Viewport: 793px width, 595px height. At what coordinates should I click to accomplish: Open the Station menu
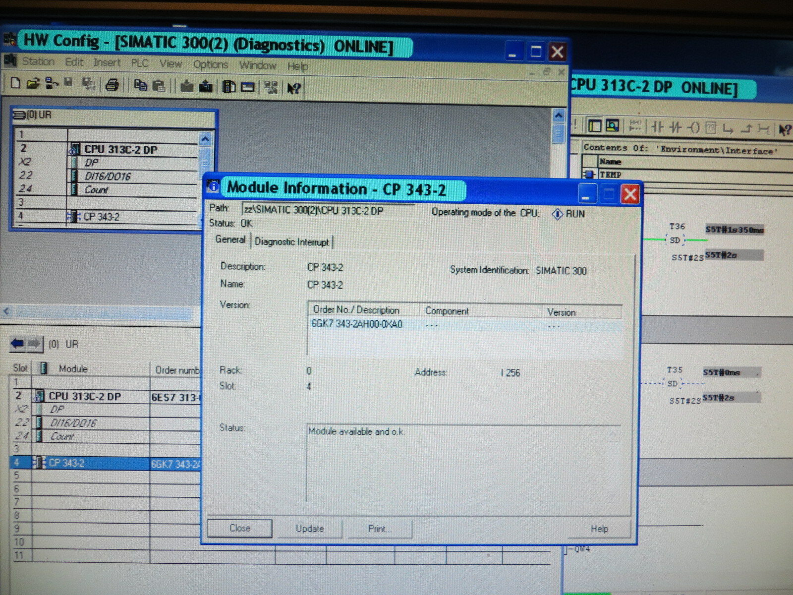pyautogui.click(x=38, y=61)
